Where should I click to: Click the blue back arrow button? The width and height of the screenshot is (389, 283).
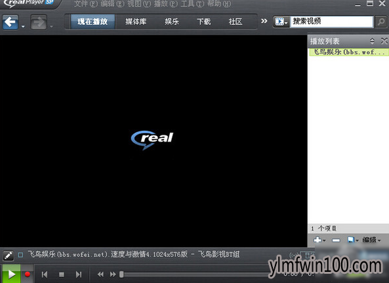pyautogui.click(x=10, y=22)
